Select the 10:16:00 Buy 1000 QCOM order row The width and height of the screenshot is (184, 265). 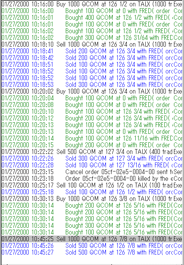92,4
